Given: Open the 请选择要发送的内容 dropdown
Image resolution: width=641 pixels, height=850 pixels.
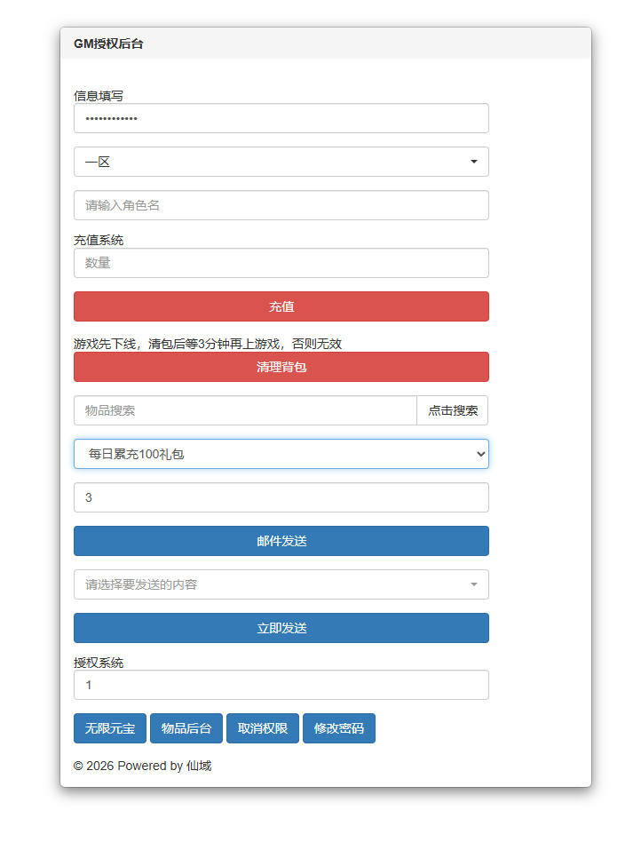Looking at the screenshot, I should pos(281,584).
